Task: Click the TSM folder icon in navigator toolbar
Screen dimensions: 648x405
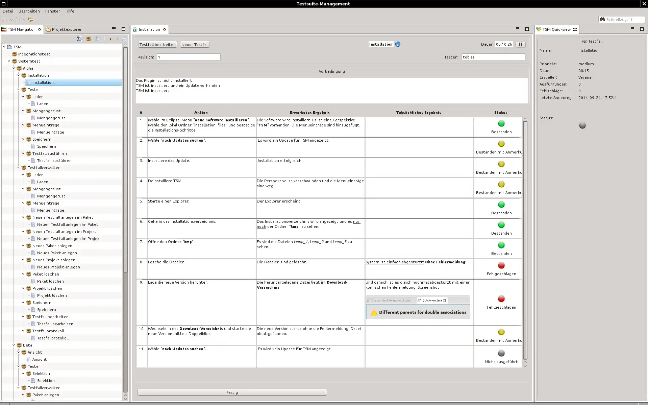Action: click(x=79, y=39)
